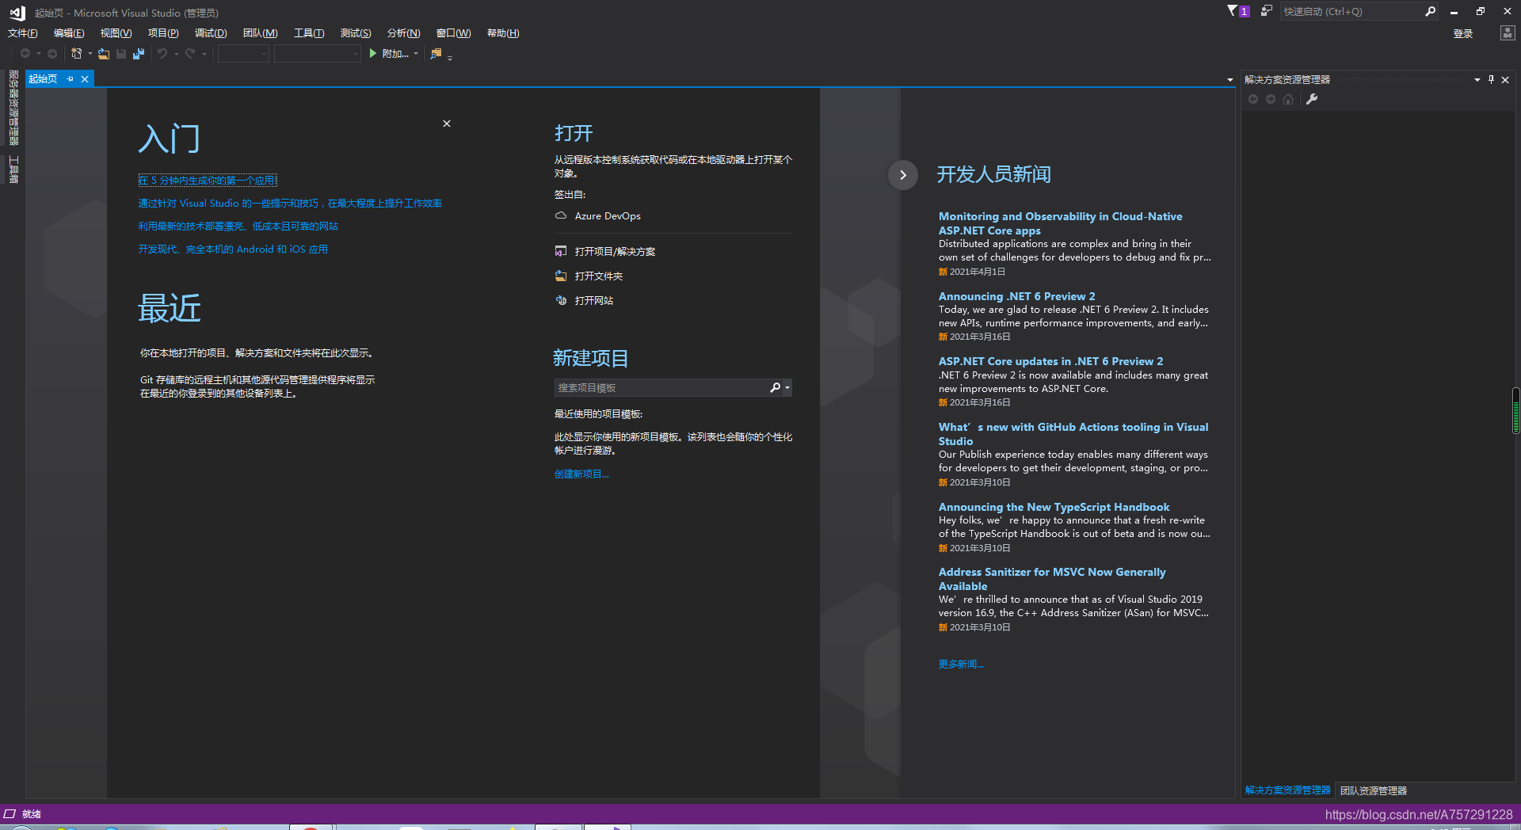The height and width of the screenshot is (830, 1521).
Task: Click 更多新闻... link
Action: click(961, 664)
